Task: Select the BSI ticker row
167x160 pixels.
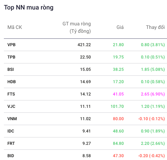Action: [x=85, y=69]
